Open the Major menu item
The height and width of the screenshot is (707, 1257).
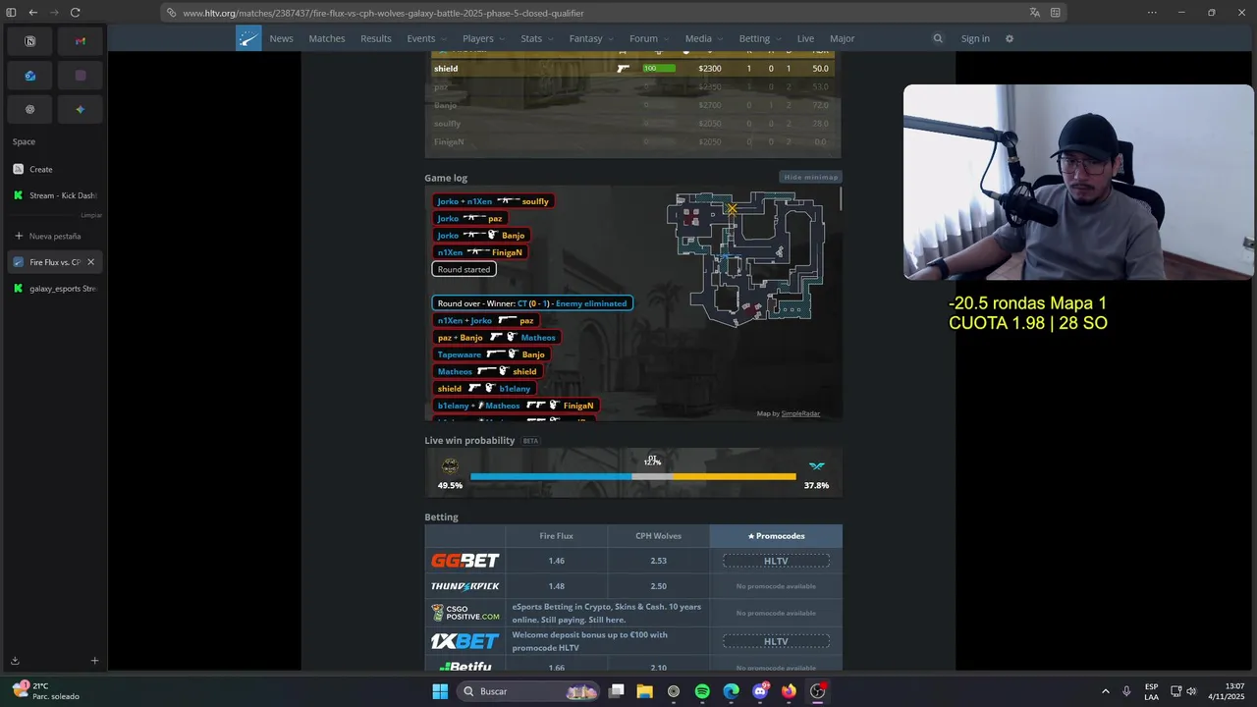click(x=843, y=38)
